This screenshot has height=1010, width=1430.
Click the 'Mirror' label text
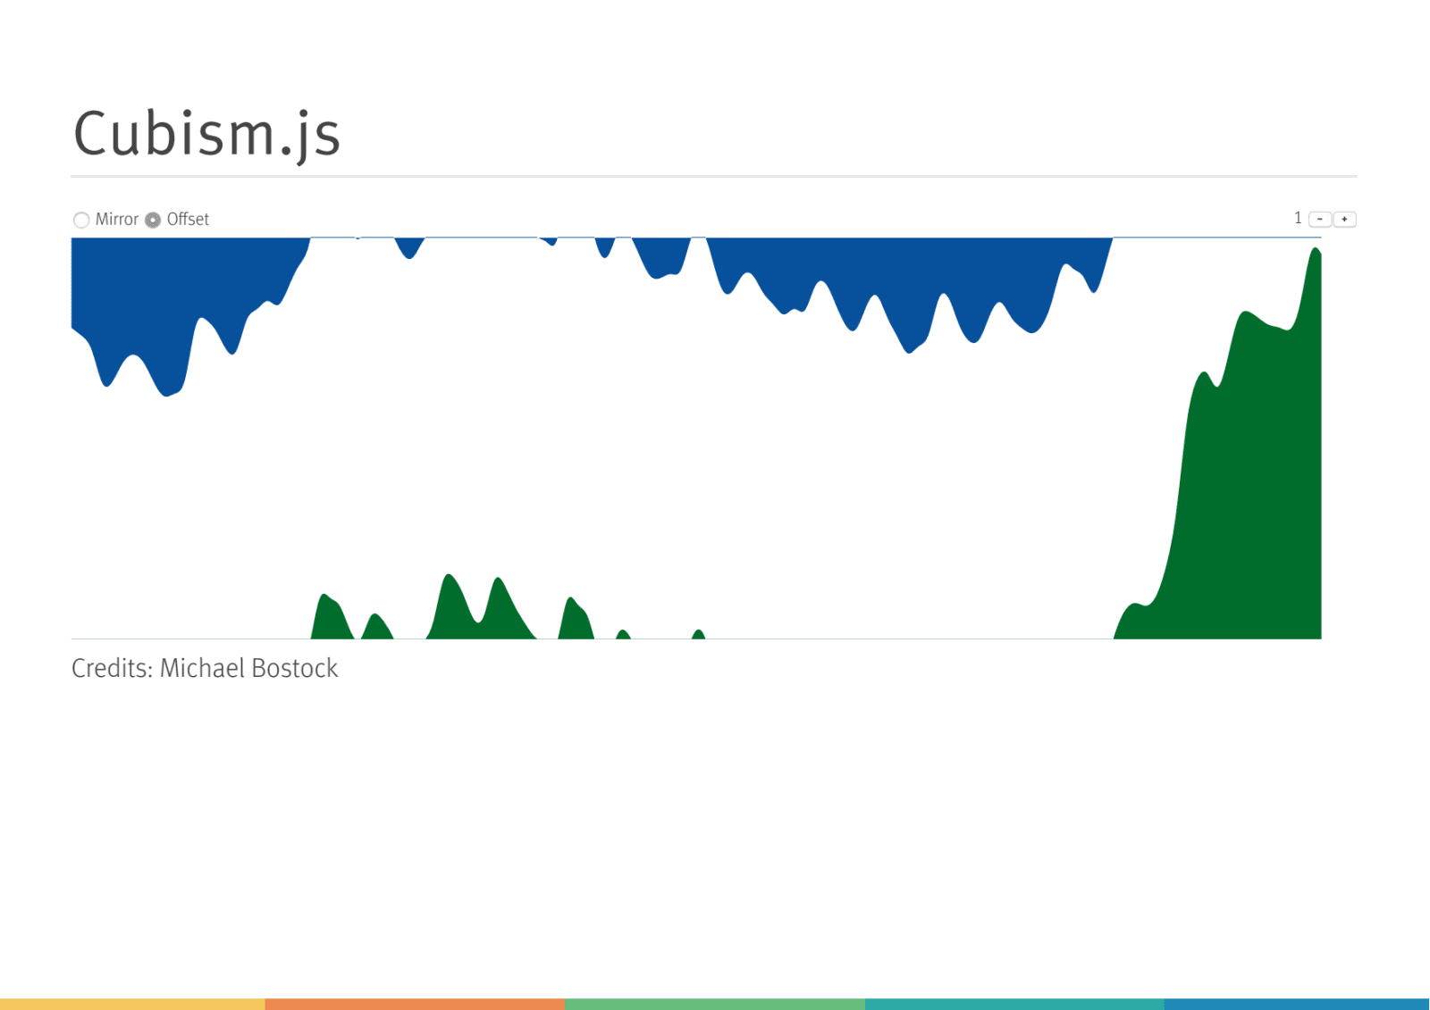coord(117,219)
